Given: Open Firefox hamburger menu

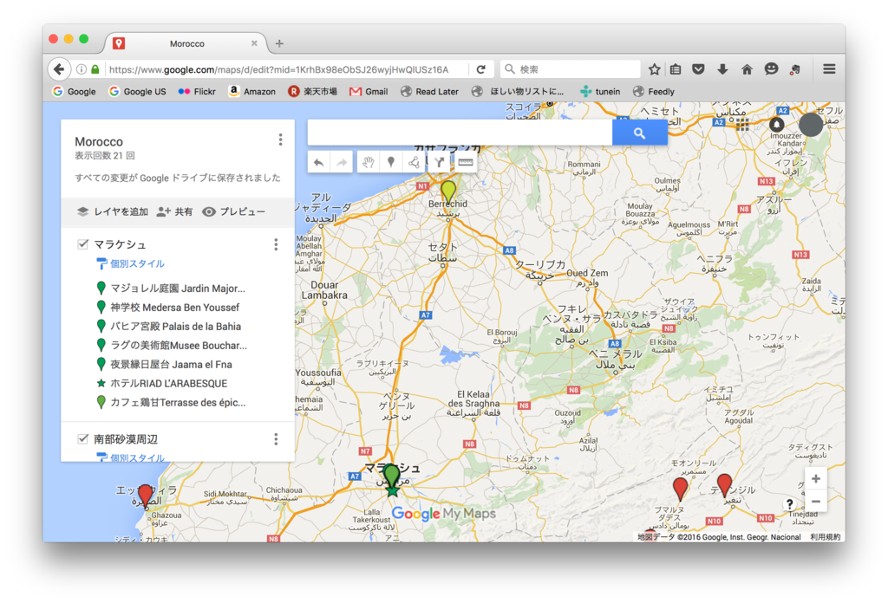Looking at the screenshot, I should coord(829,69).
